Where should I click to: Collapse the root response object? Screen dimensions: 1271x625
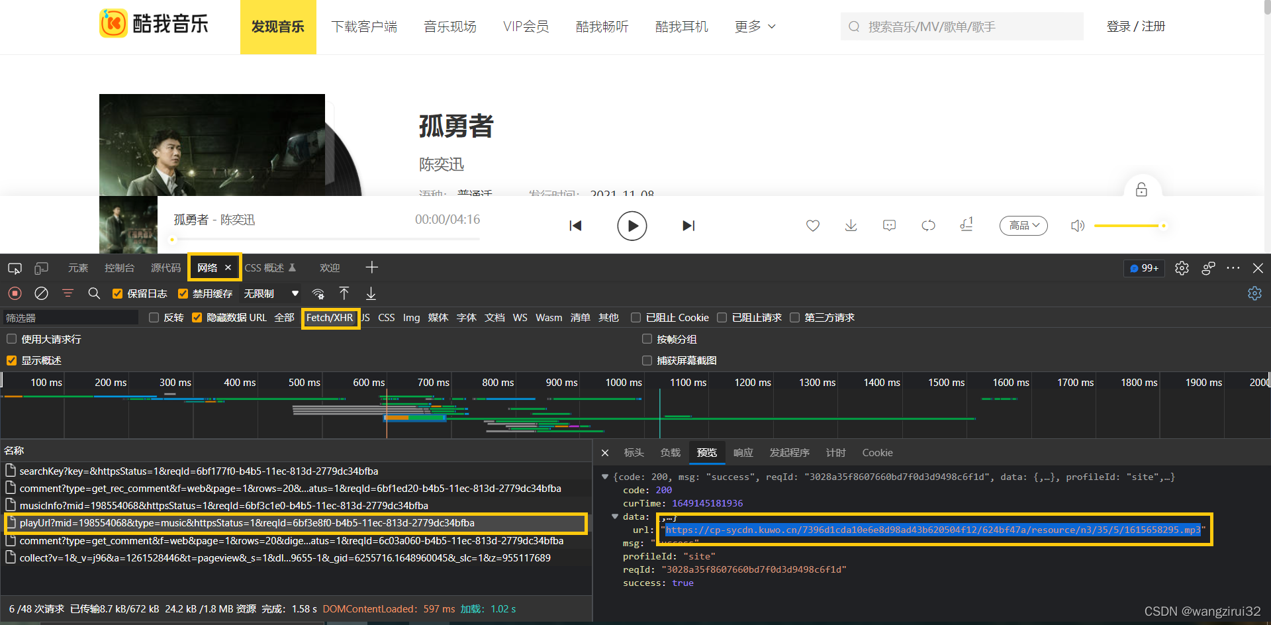coord(605,477)
